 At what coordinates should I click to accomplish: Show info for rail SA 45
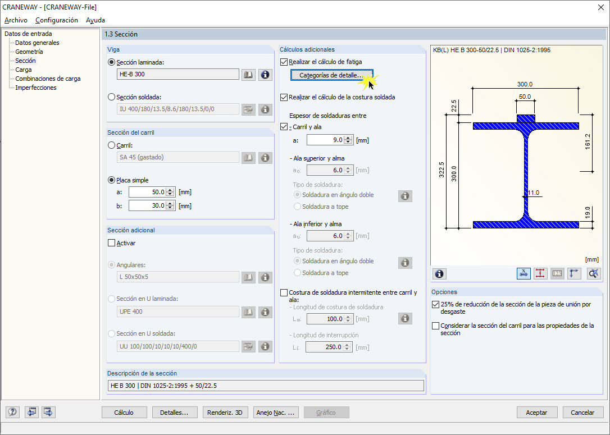tap(265, 158)
